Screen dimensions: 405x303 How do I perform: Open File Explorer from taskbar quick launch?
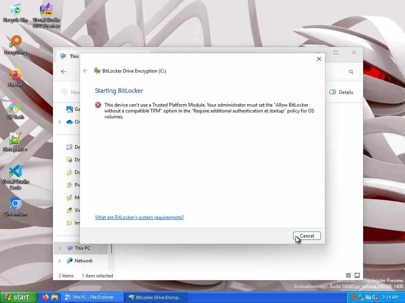pyautogui.click(x=55, y=297)
